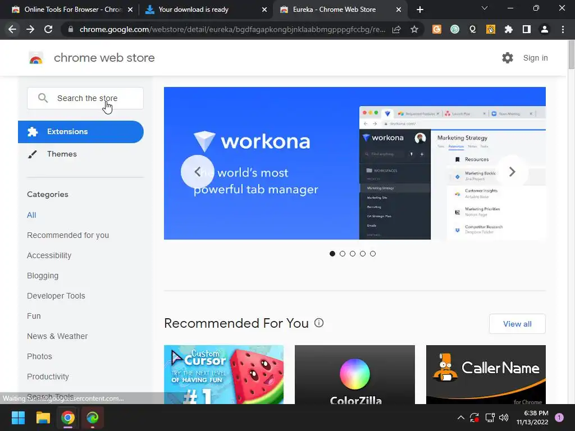Screen dimensions: 575x431
Task: Open the workona banner
Action: click(x=355, y=163)
